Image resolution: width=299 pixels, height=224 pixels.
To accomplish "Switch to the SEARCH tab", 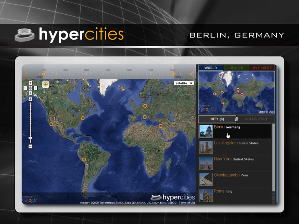I will 236,68.
